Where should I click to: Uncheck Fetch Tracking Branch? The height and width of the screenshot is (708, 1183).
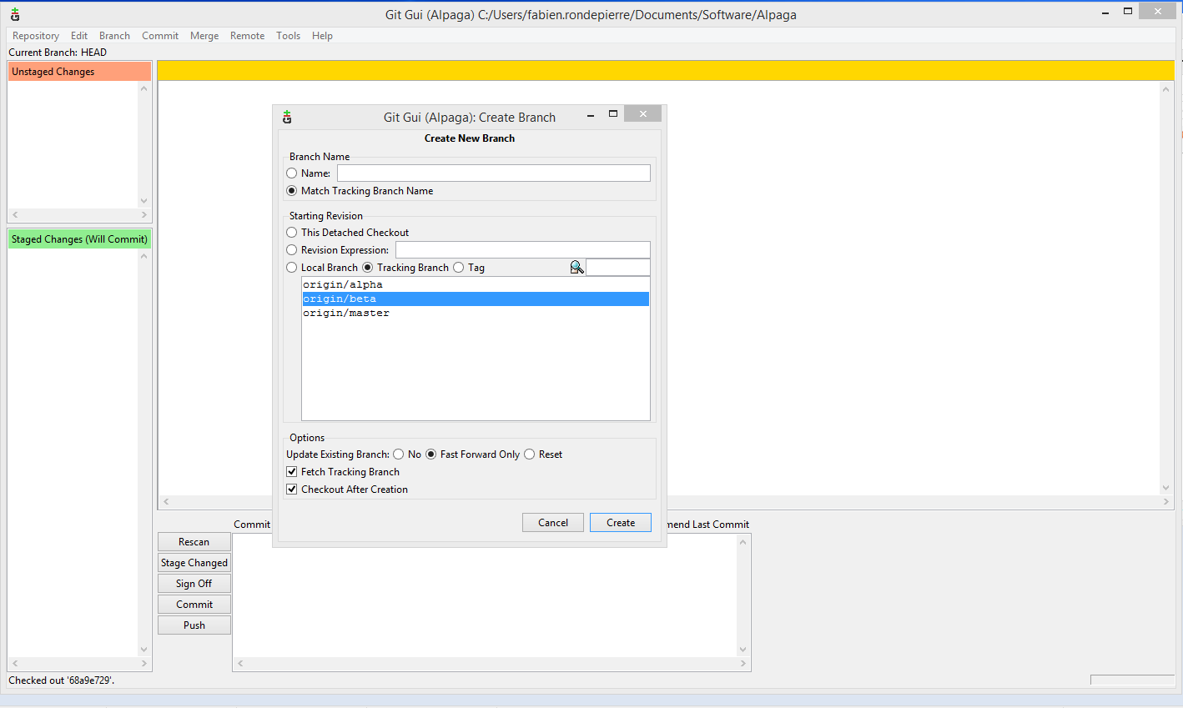click(x=292, y=472)
